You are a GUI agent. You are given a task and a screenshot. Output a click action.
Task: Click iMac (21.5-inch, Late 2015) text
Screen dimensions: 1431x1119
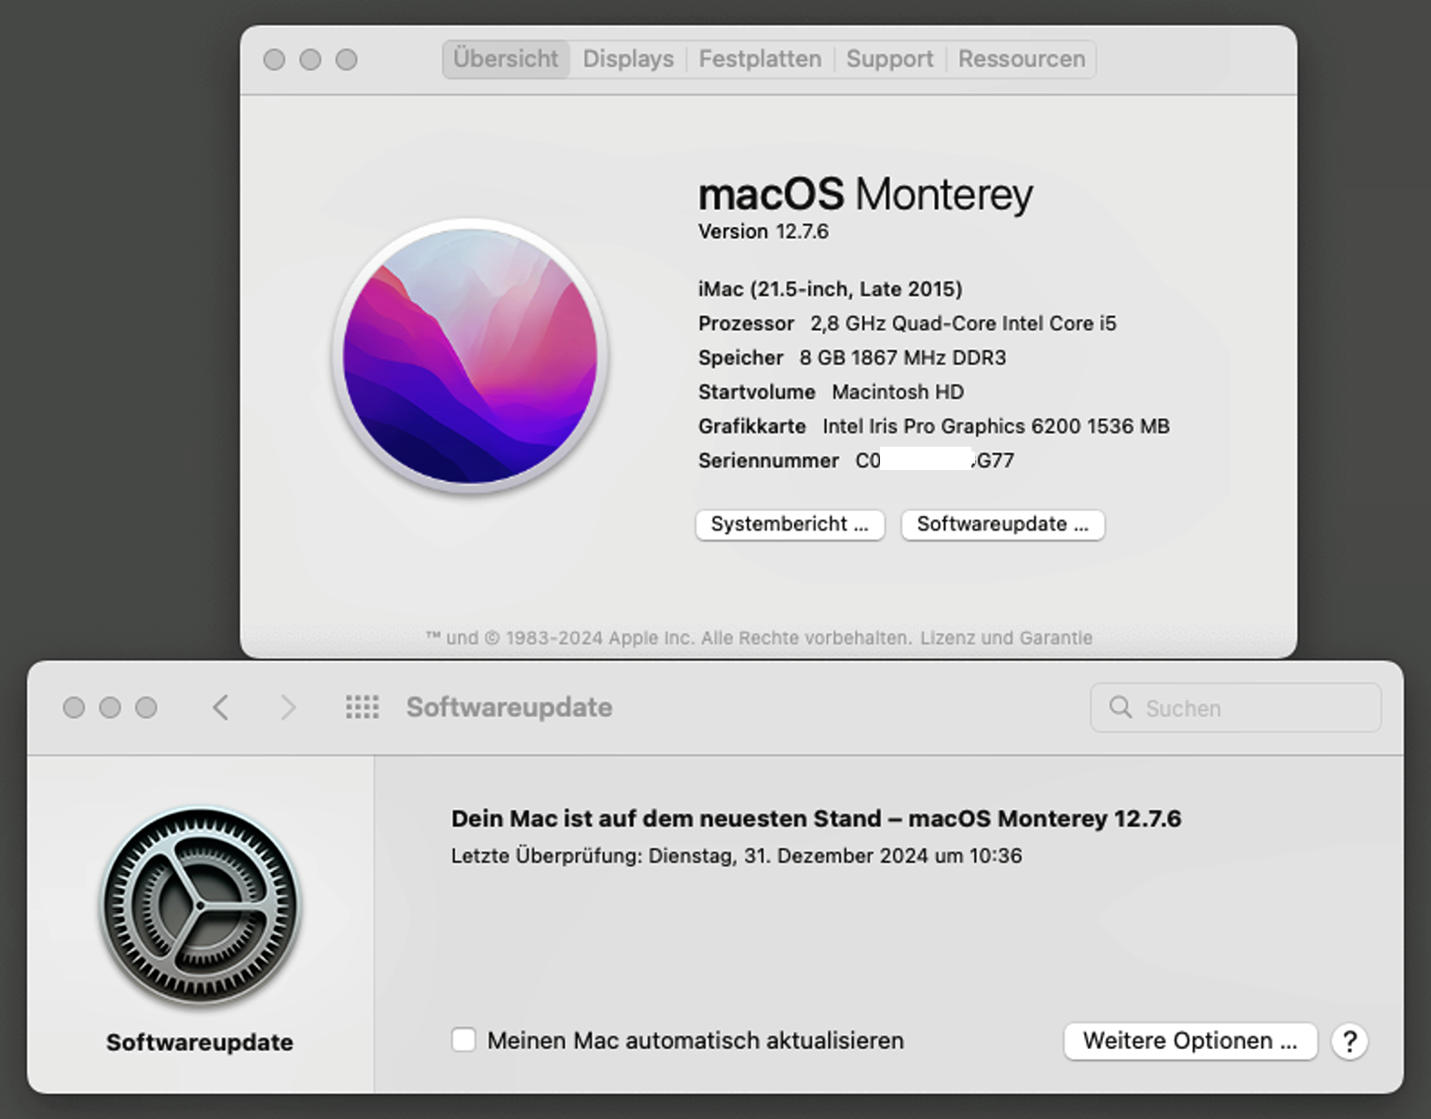click(x=830, y=289)
